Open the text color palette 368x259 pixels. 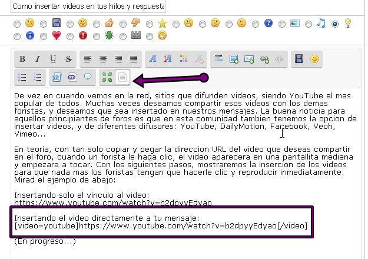[x=183, y=59]
